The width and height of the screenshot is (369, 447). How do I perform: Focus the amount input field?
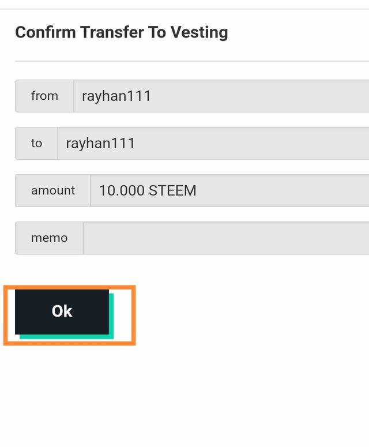[x=229, y=191]
